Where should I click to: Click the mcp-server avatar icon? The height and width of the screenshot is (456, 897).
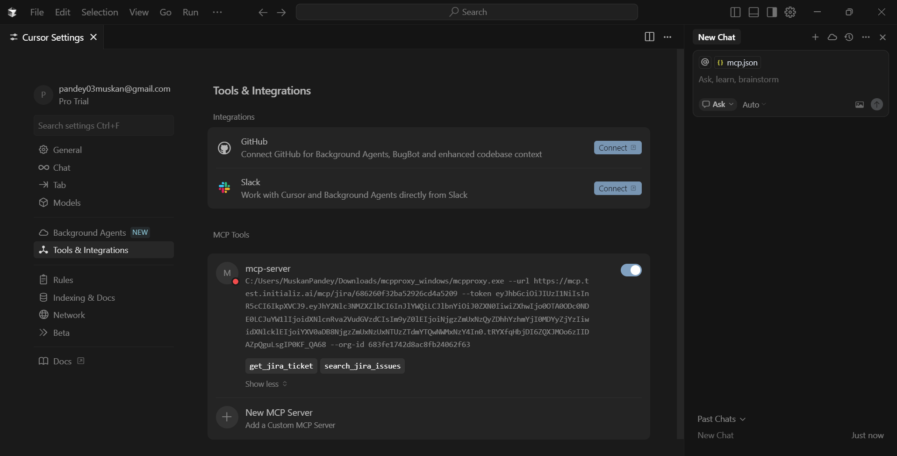coord(227,273)
